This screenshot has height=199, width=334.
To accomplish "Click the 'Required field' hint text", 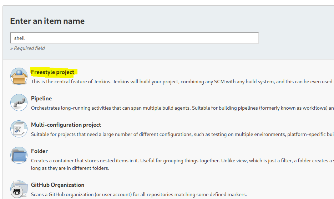I will click(27, 48).
